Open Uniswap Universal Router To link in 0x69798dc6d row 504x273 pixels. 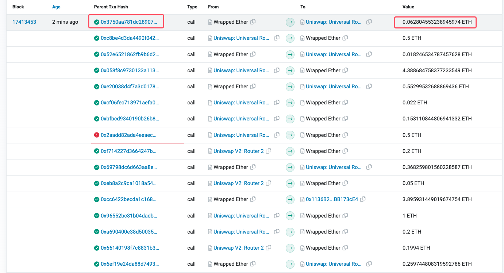[334, 167]
